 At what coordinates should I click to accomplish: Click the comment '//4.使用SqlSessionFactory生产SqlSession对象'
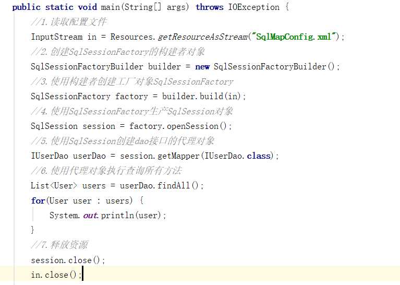pyautogui.click(x=131, y=111)
